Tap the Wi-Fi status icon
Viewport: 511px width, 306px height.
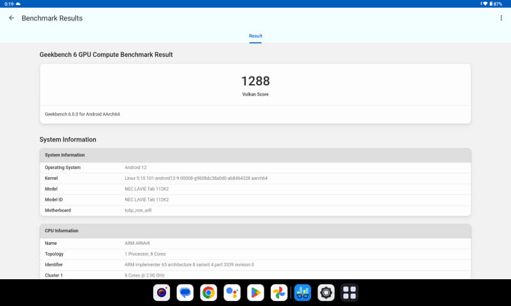click(485, 4)
